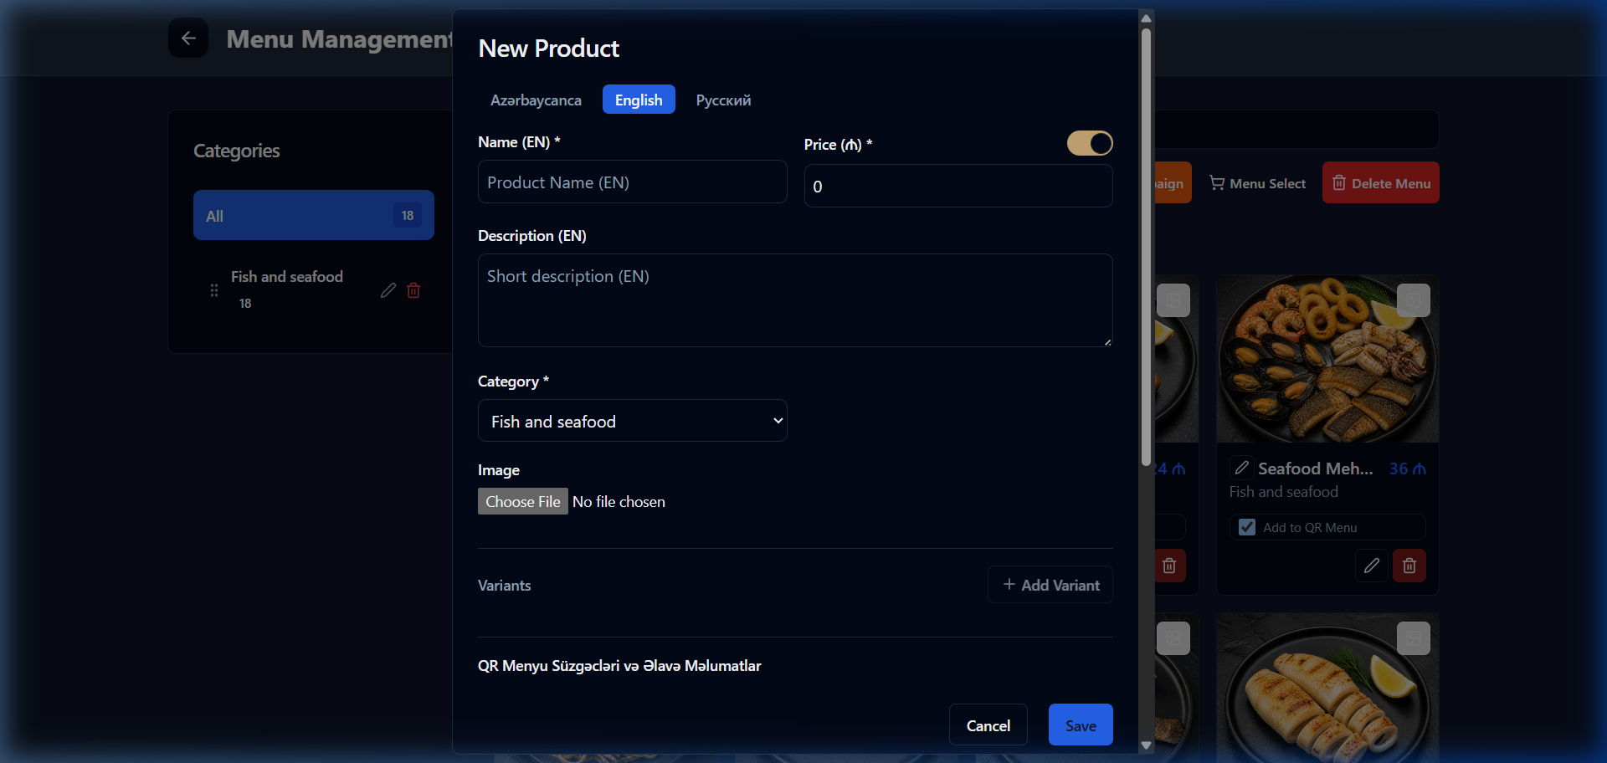The image size is (1607, 763).
Task: Toggle the switch next to Price field
Action: pos(1090,143)
